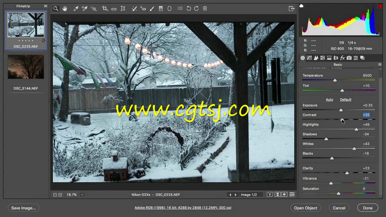Click the Vibrance slider handle
This screenshot has height=217, width=386.
coord(331,183)
